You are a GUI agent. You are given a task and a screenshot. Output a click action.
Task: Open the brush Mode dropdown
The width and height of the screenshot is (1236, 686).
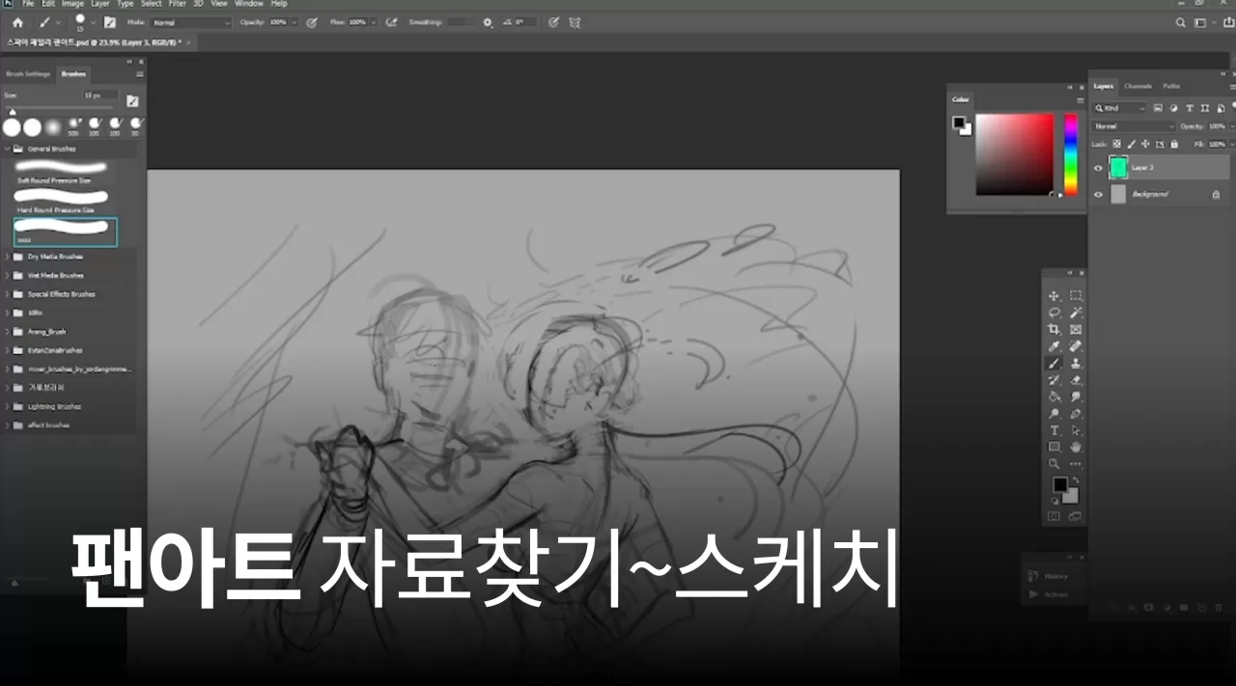click(191, 21)
